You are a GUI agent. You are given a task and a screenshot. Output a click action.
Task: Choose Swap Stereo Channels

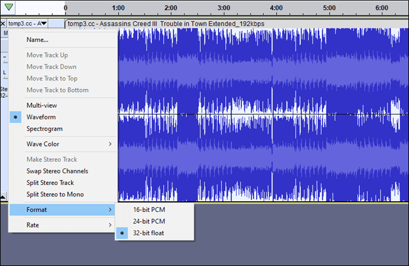point(57,171)
